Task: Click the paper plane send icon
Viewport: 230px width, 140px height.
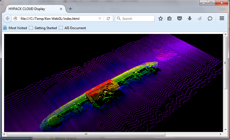Action: pos(199,19)
